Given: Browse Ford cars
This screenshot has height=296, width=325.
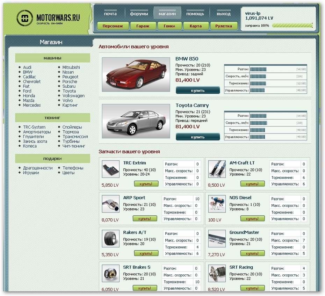Looking at the screenshot, I should pos(27,91).
